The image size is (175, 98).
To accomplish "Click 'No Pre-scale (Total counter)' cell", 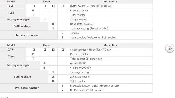I will click(x=110, y=90).
